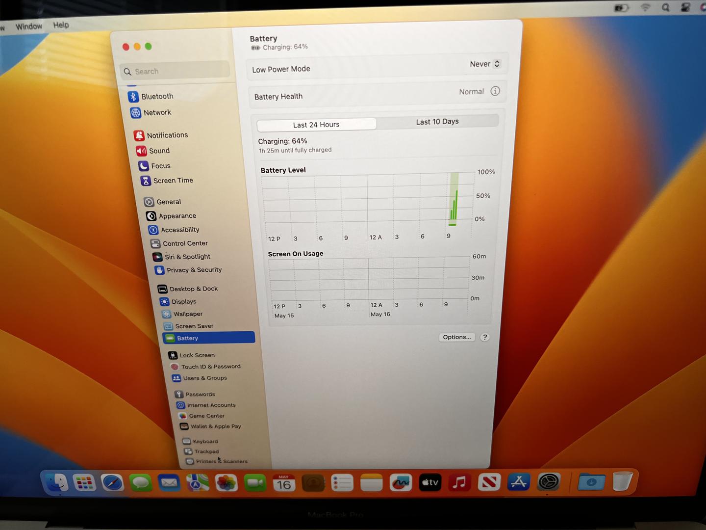Open the Trash in the Dock
The height and width of the screenshot is (530, 706).
(622, 481)
